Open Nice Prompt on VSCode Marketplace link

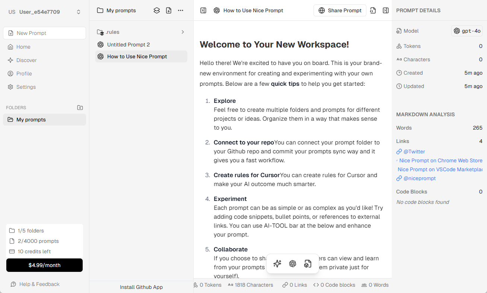click(439, 169)
